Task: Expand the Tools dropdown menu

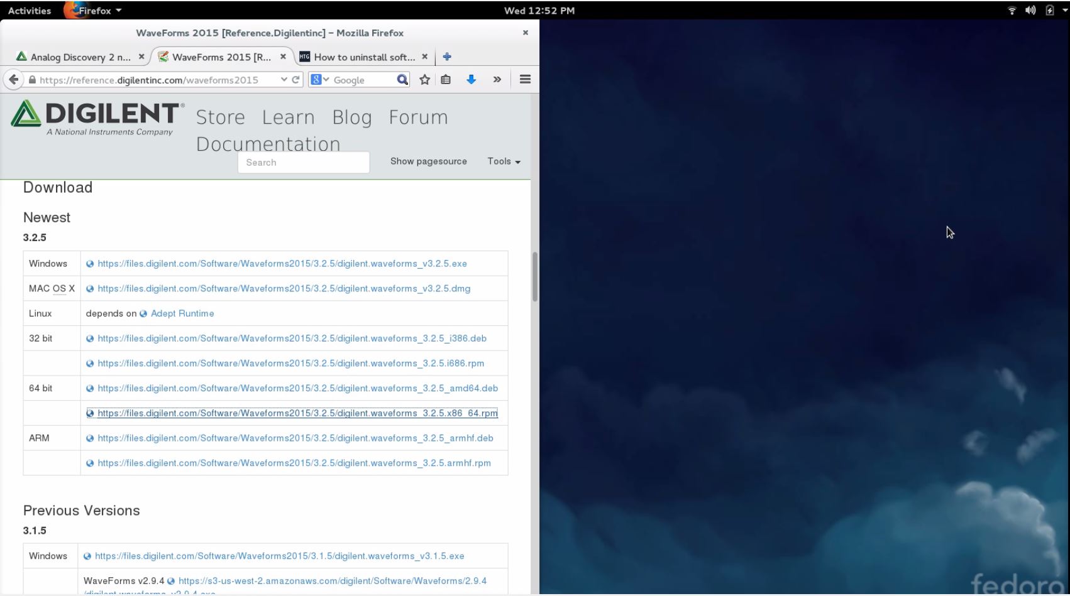Action: click(504, 161)
